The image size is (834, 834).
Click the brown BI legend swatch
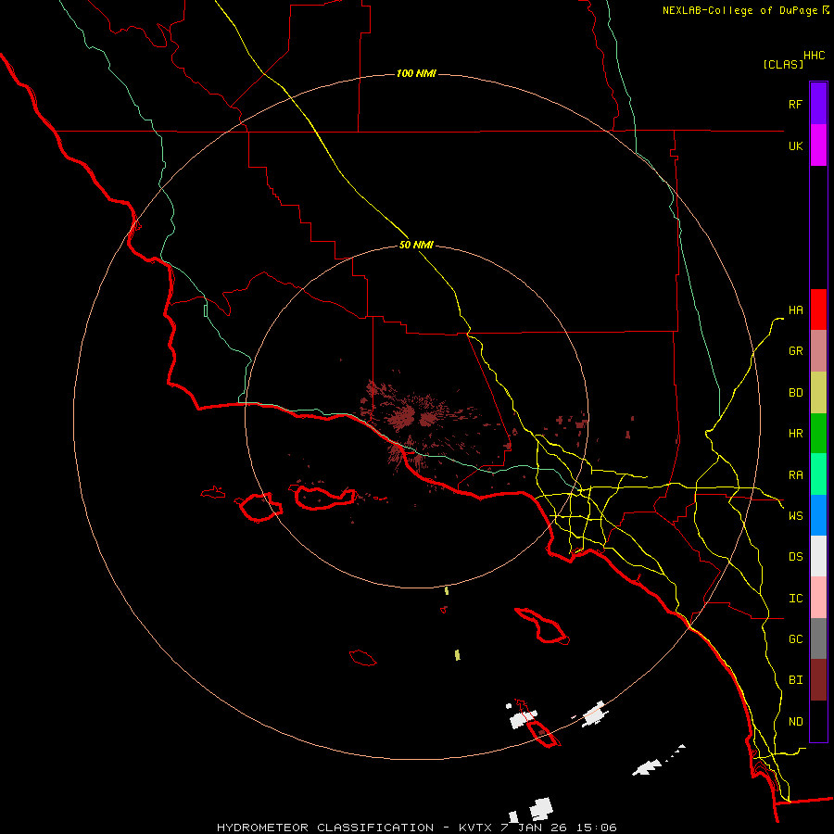click(818, 680)
